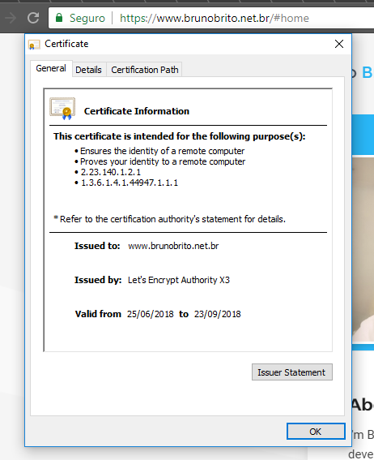Click the URL https://www.brunobrito.net.br/#home

[215, 18]
